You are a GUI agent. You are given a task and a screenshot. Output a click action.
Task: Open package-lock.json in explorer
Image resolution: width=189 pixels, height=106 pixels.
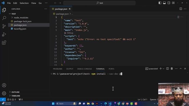[29, 21]
